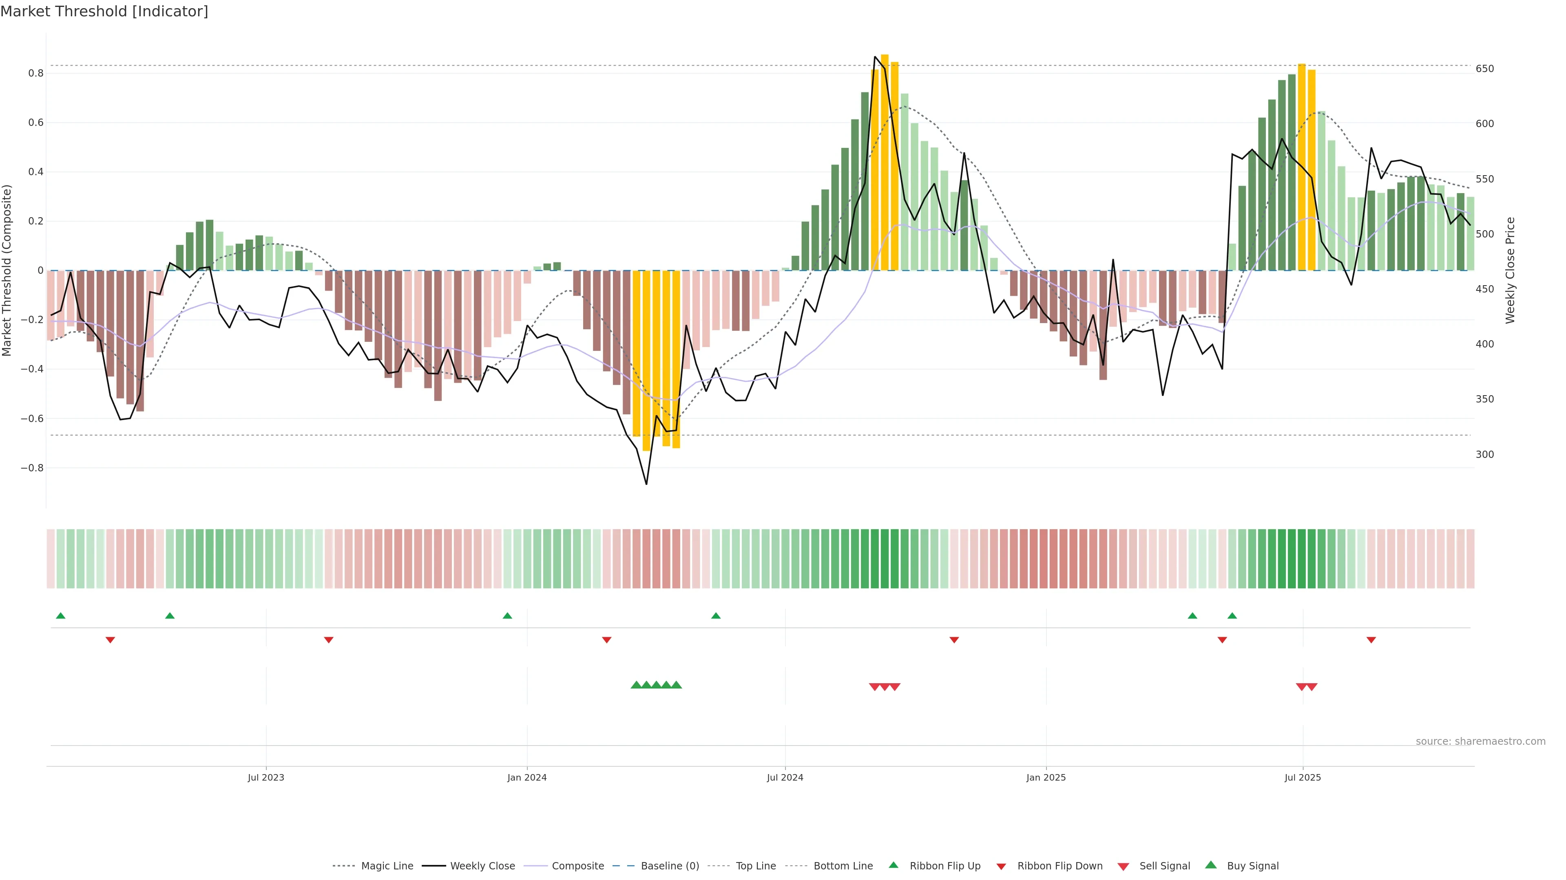Toggle the Top Line legend entry
Image resolution: width=1566 pixels, height=880 pixels.
[756, 866]
